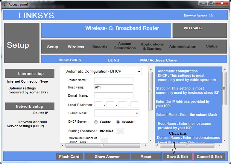Click second octet of Local IP Address

click(x=110, y=104)
